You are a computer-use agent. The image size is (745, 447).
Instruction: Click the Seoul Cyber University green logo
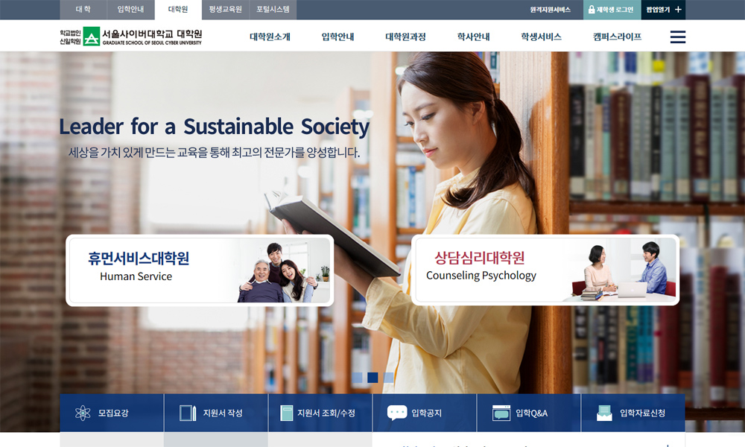point(91,37)
